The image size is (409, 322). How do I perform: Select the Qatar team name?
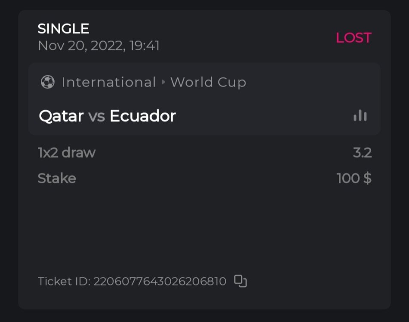(61, 116)
